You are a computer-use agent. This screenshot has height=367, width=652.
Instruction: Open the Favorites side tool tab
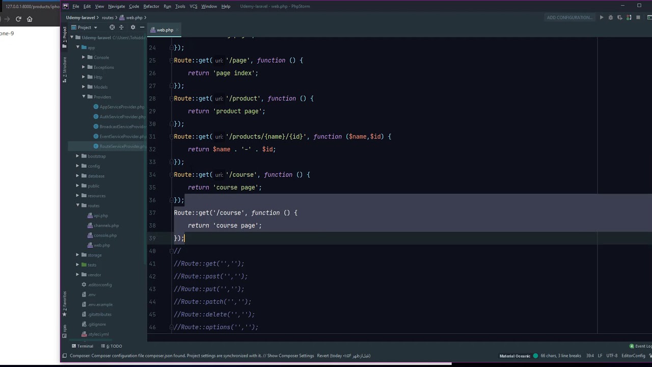[64, 304]
